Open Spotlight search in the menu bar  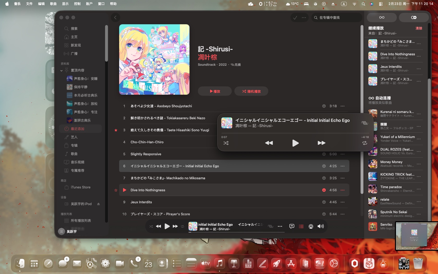click(x=363, y=4)
